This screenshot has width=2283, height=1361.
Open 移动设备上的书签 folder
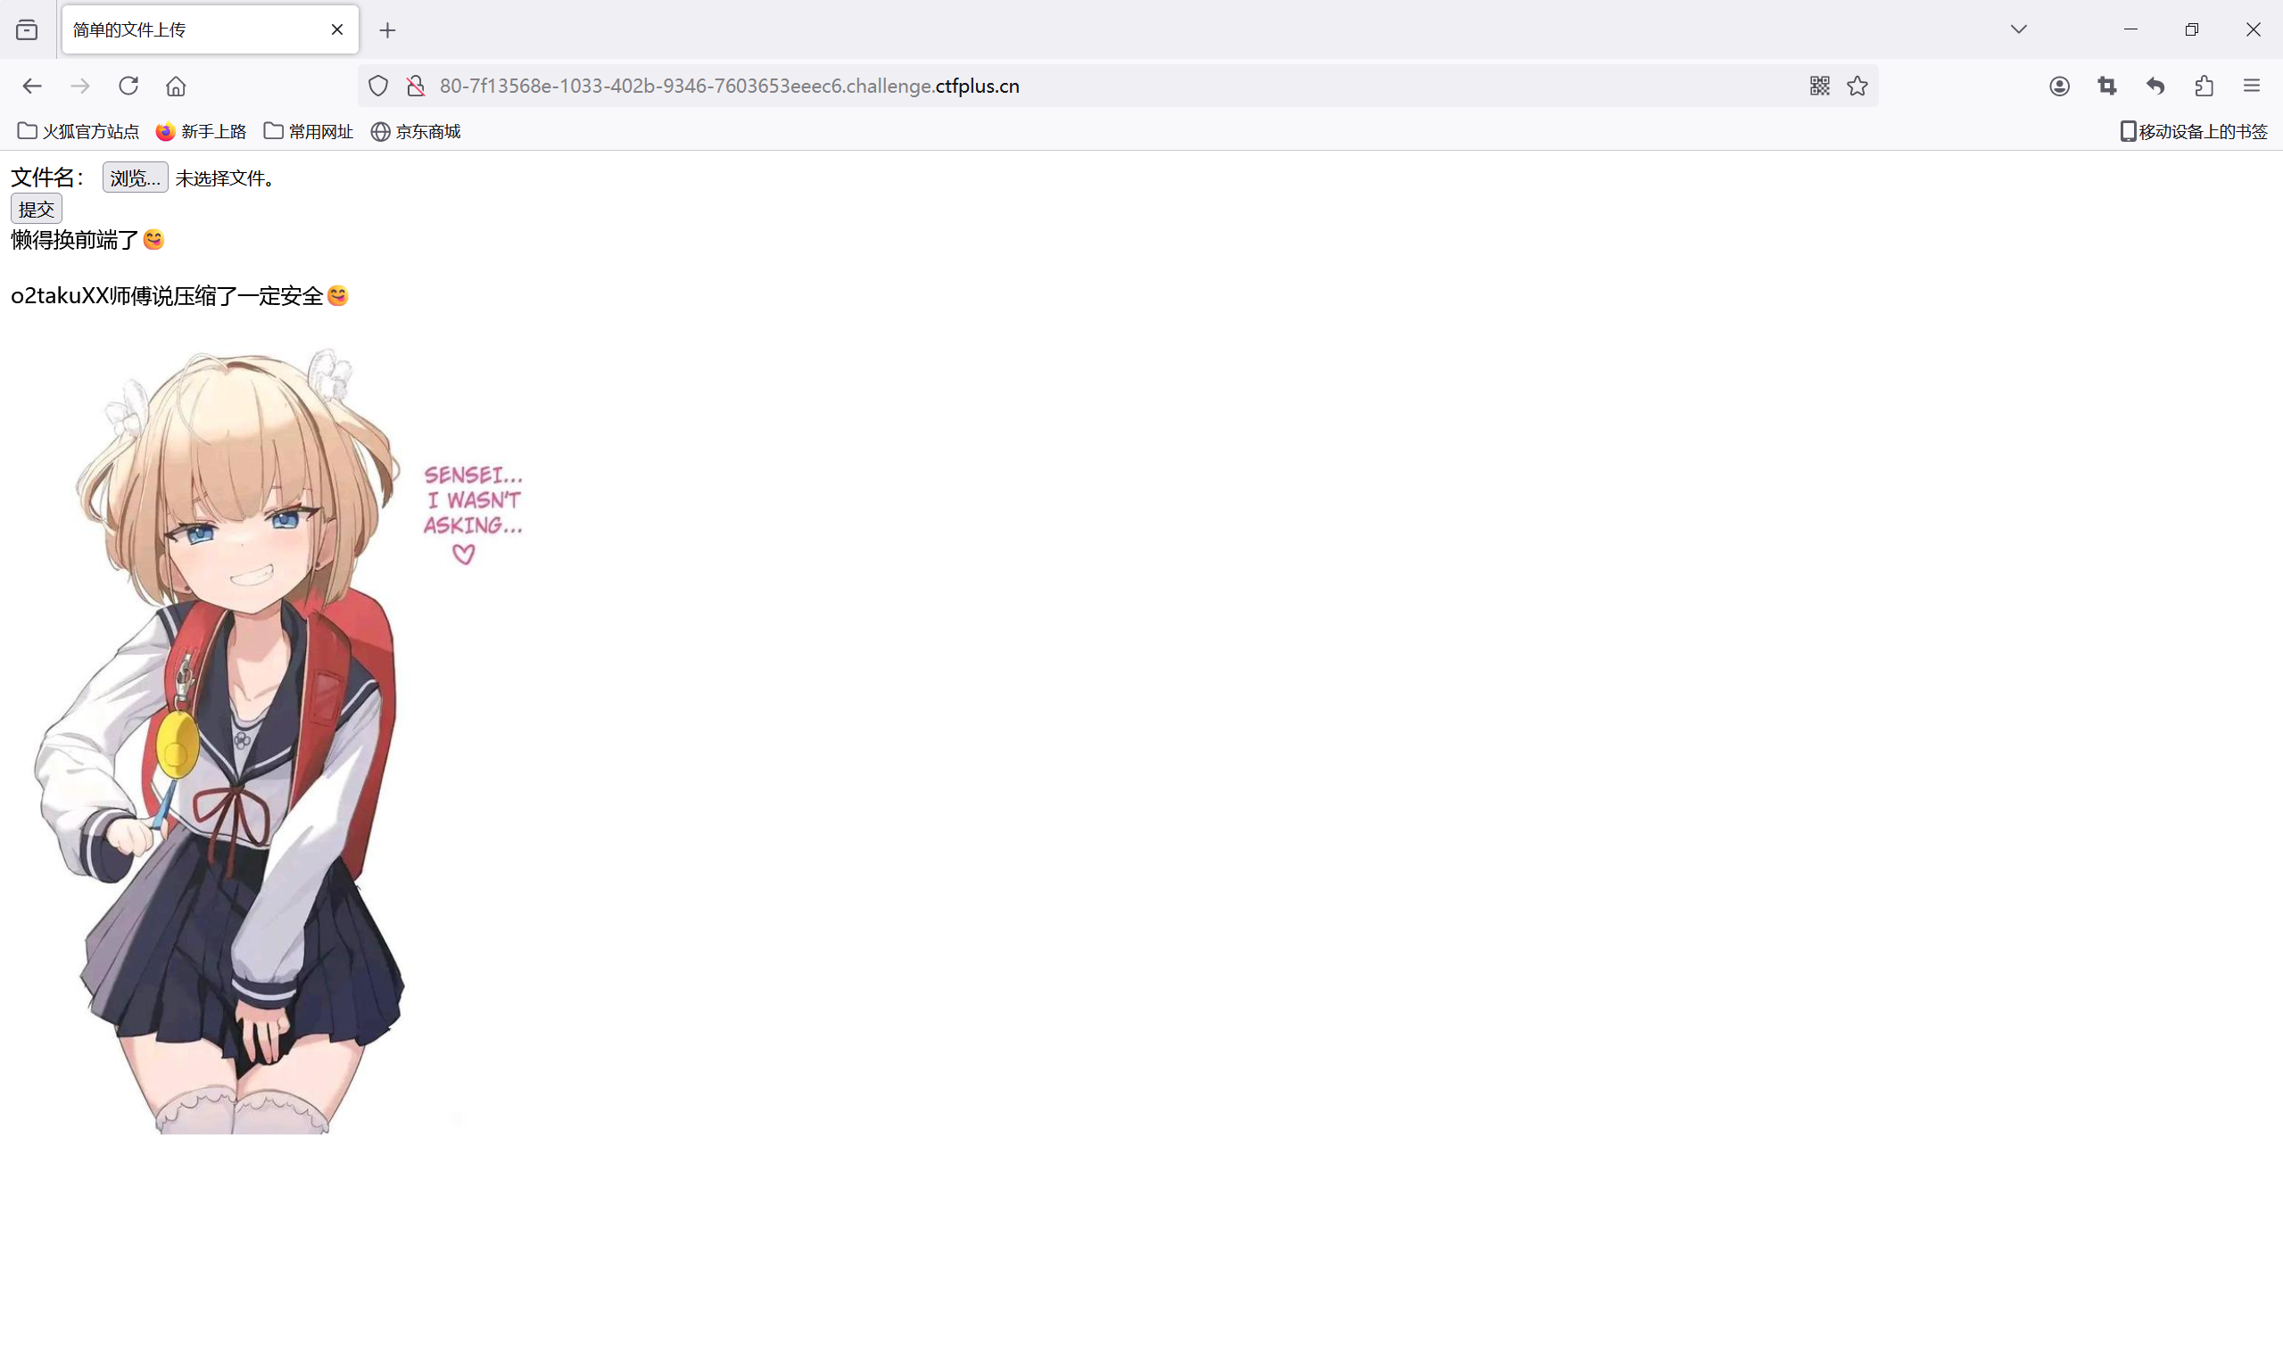point(2193,132)
